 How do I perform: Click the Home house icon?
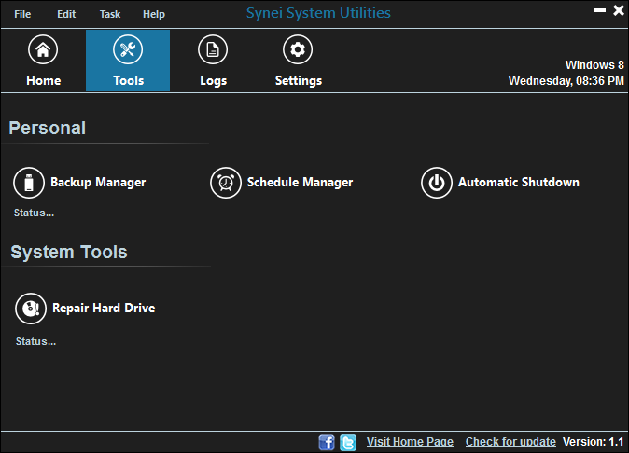(43, 50)
